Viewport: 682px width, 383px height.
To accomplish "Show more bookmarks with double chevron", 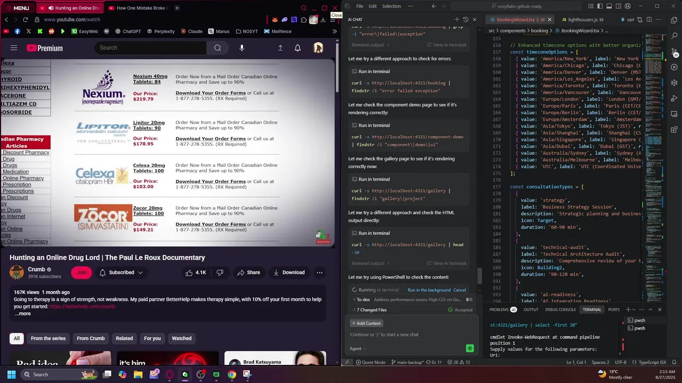I will tap(335, 31).
